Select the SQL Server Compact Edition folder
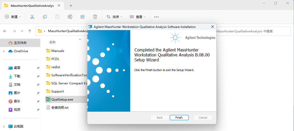 66,83
